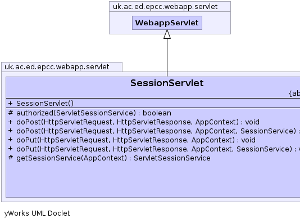Screen dimensions: 300x223
Task: Click the top uk.ac.ed.epcc.webapp.servlet package label
Action: (165, 7)
